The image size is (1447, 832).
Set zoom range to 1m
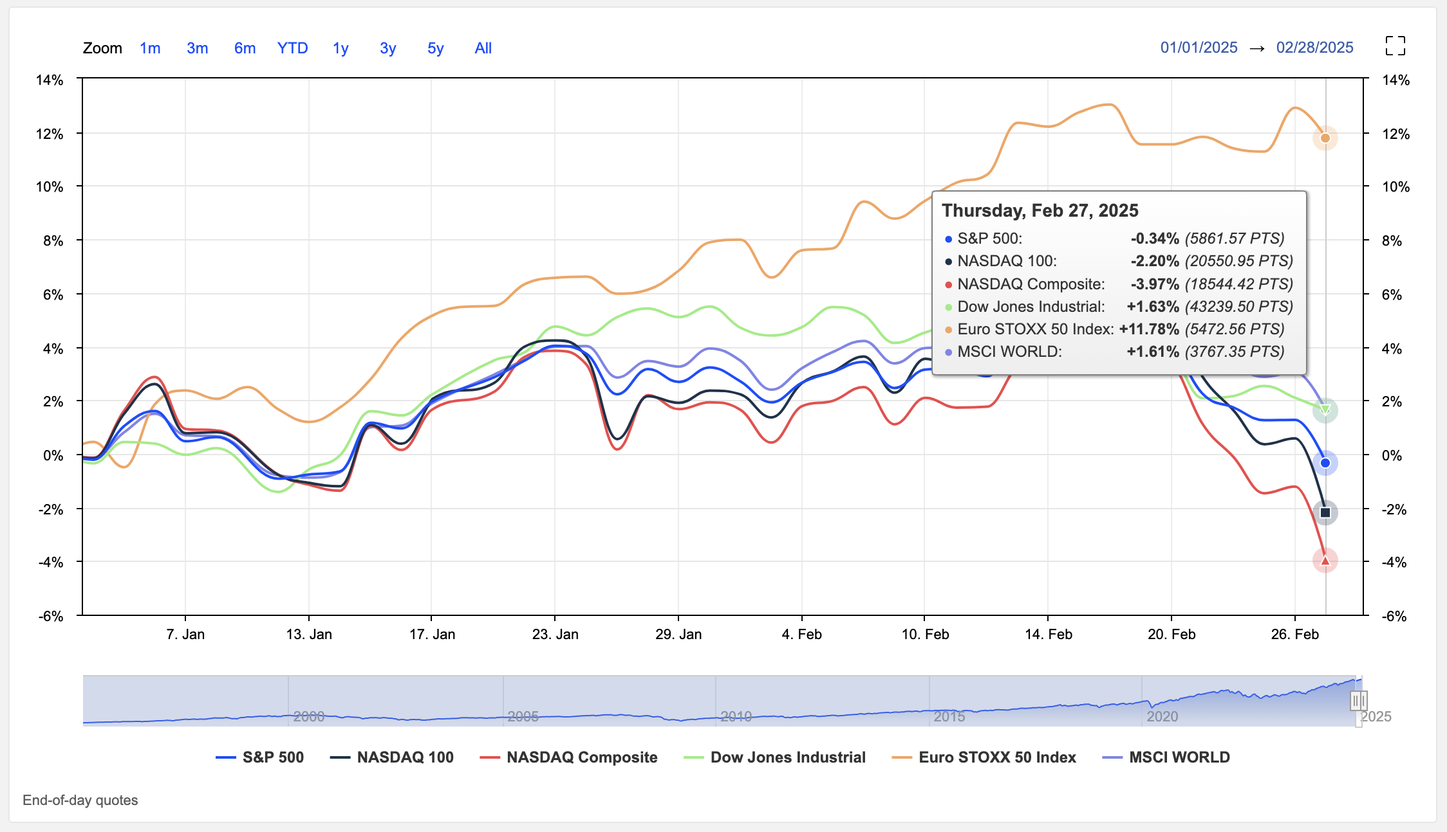[x=150, y=48]
